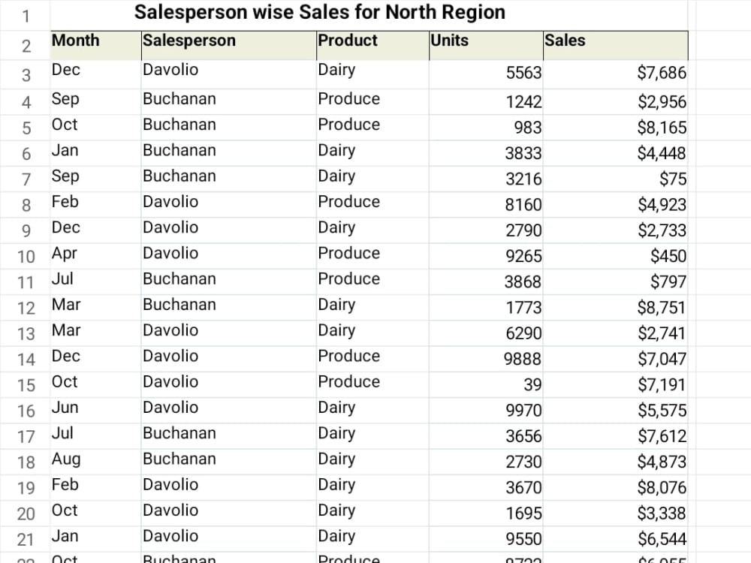Click row header 21

(25, 539)
